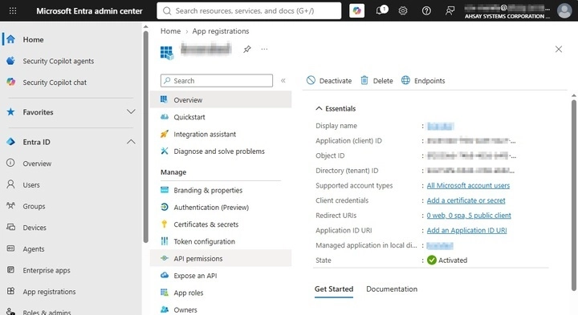Screen dimensions: 578x315
Task: Open Diagnose and solve problems
Action: (219, 151)
